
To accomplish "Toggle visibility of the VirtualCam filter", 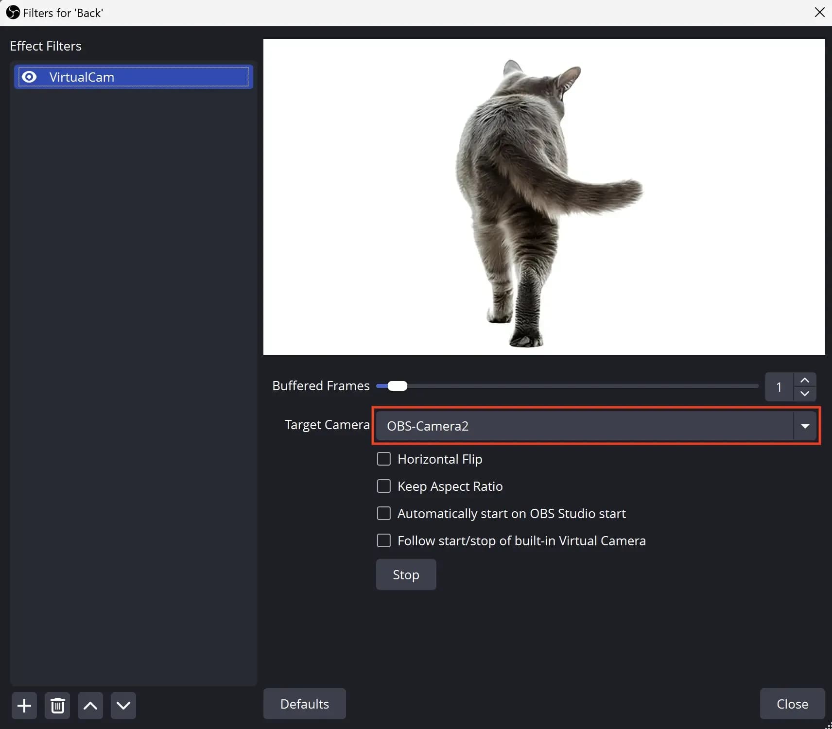I will click(x=29, y=76).
